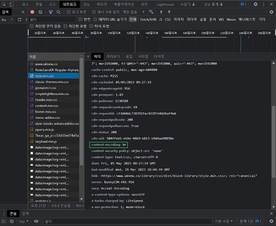Check 차단된 요청 option
276x226 pixels.
[66, 26]
